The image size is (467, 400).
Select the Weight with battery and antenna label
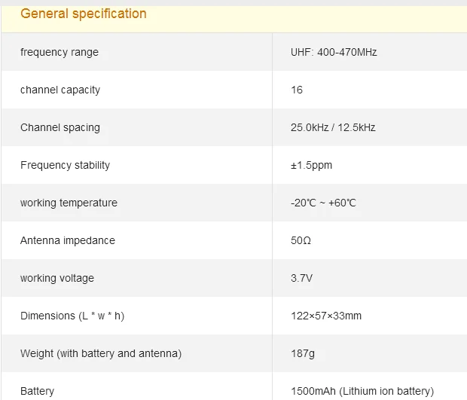(101, 353)
